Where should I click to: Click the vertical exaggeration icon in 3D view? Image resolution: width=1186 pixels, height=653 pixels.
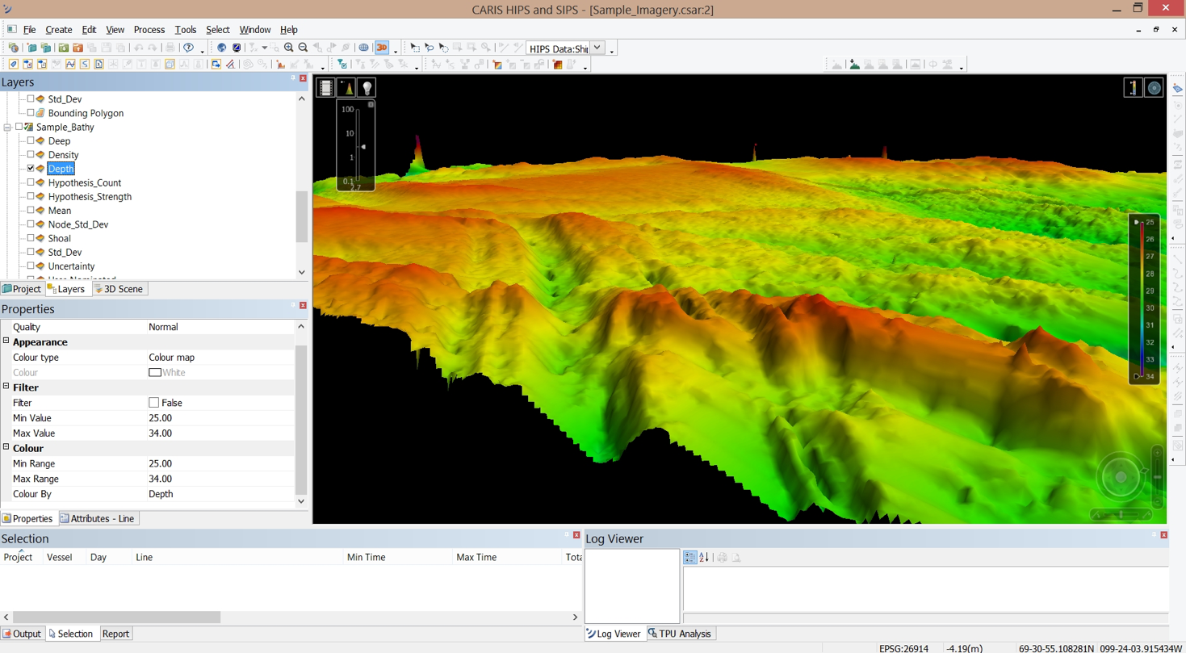tap(346, 87)
